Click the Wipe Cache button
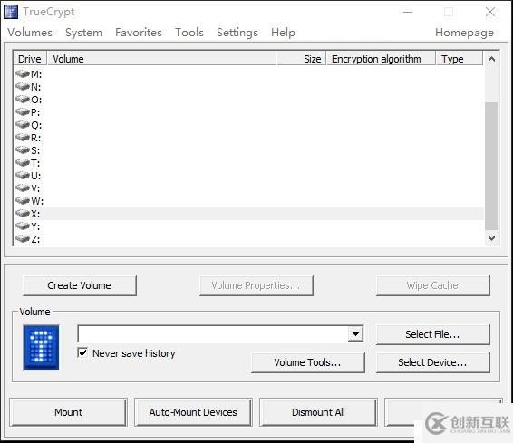The width and height of the screenshot is (513, 443). (432, 285)
